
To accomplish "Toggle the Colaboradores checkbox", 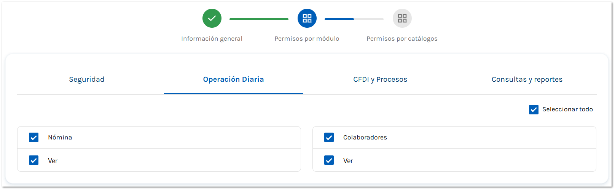I will click(x=329, y=138).
